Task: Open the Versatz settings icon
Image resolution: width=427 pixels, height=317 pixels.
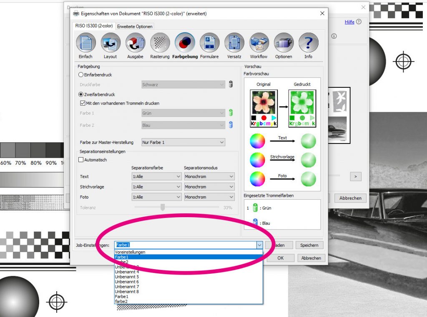Action: pos(234,43)
